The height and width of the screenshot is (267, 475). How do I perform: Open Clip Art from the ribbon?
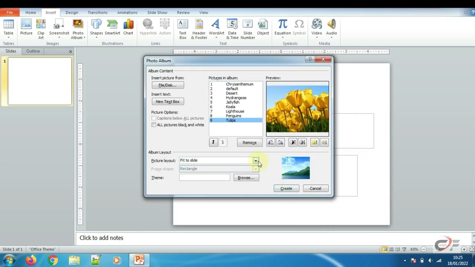click(41, 29)
